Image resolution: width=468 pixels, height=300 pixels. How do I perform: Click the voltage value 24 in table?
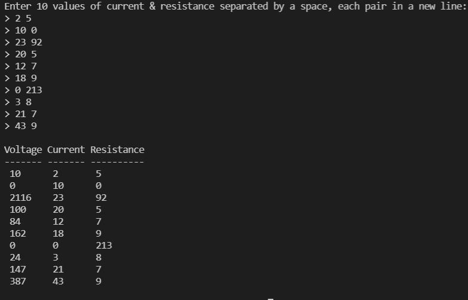(x=15, y=258)
